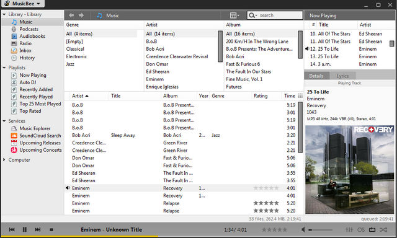The image size is (397, 238).
Task: Collapse the Library tree section
Action: pyautogui.click(x=4, y=14)
